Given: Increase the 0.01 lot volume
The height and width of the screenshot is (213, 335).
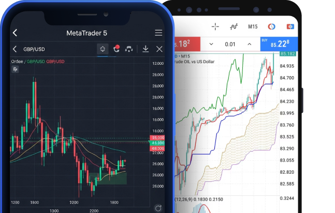Looking at the screenshot, I should tap(249, 44).
